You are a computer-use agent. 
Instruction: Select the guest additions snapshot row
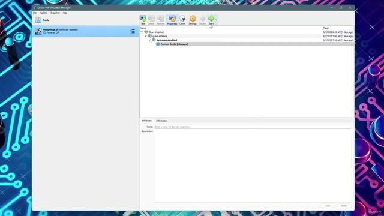(247, 36)
